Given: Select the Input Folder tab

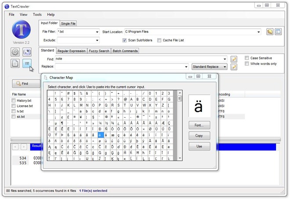Looking at the screenshot, I should pos(49,23).
